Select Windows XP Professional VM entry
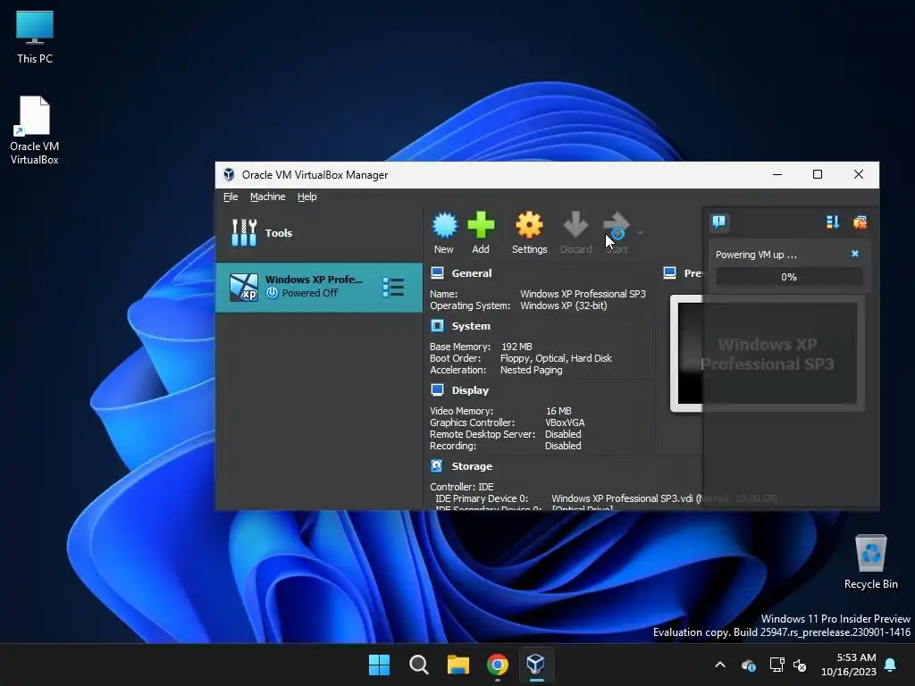Screen dimensions: 915x686 tap(319, 287)
